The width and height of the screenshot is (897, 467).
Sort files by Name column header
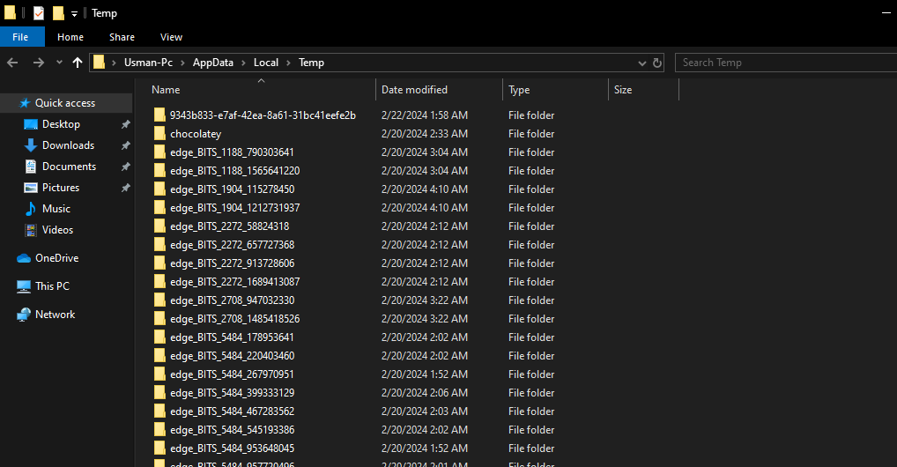click(x=166, y=90)
